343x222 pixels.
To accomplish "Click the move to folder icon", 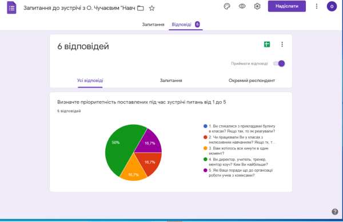I will pyautogui.click(x=141, y=9).
